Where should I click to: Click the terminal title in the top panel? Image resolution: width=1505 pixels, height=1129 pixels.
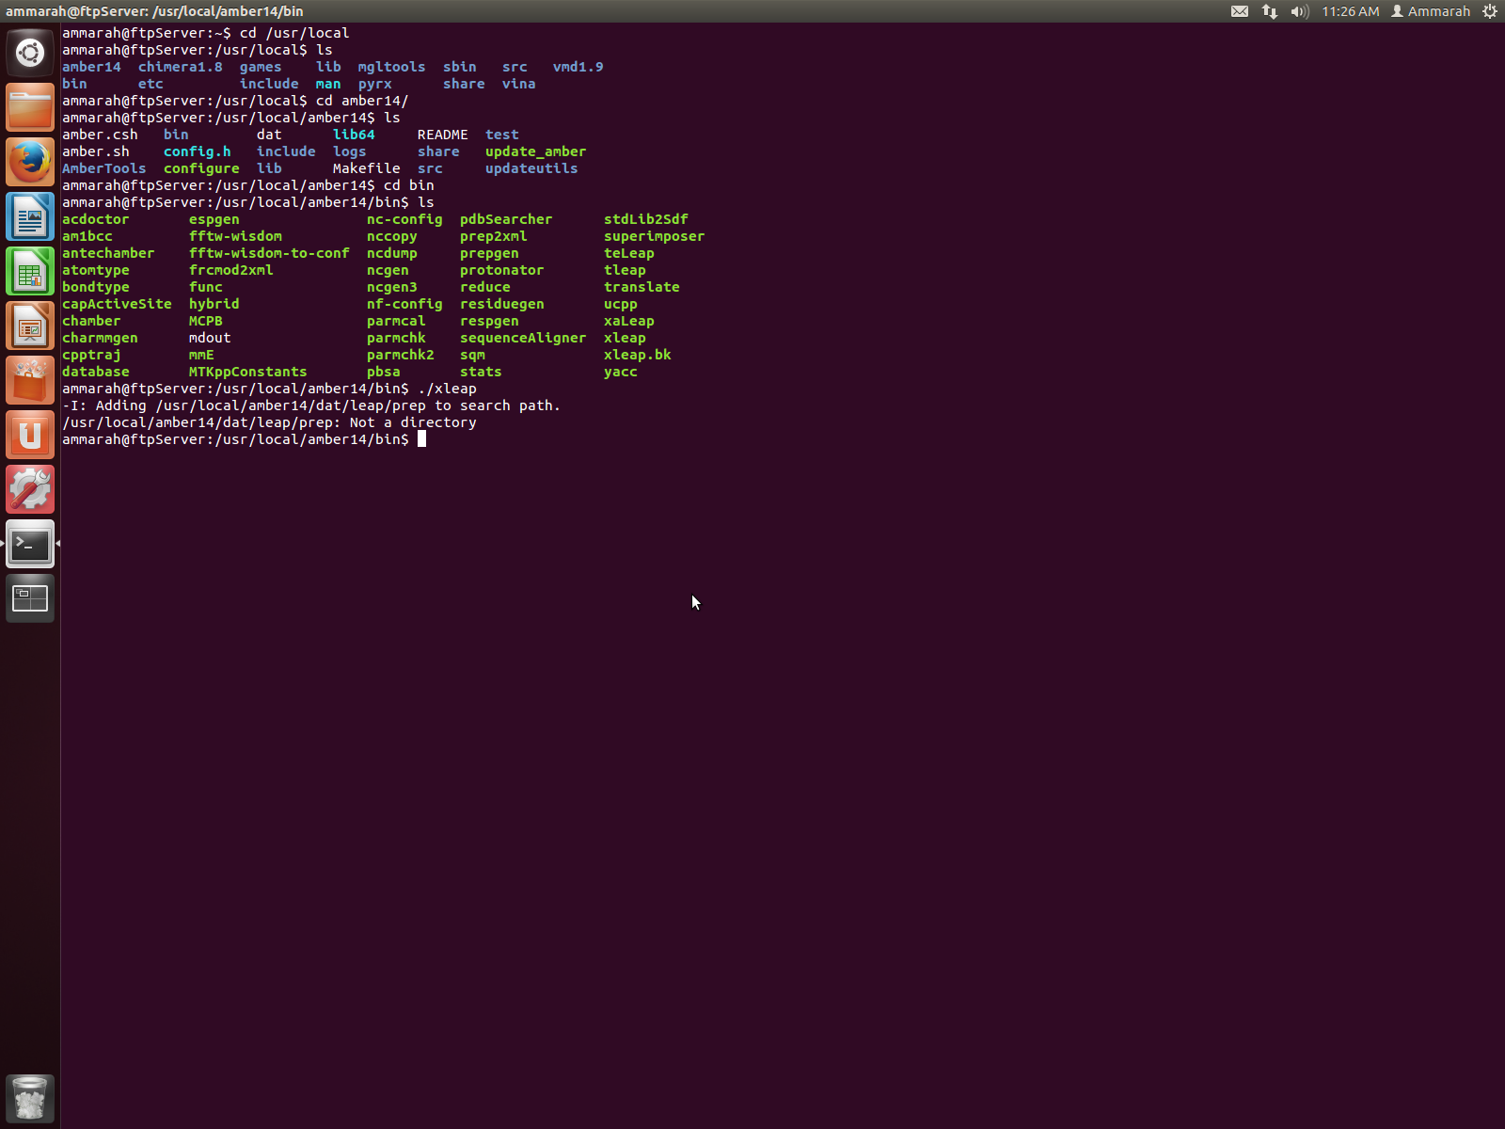pyautogui.click(x=154, y=11)
